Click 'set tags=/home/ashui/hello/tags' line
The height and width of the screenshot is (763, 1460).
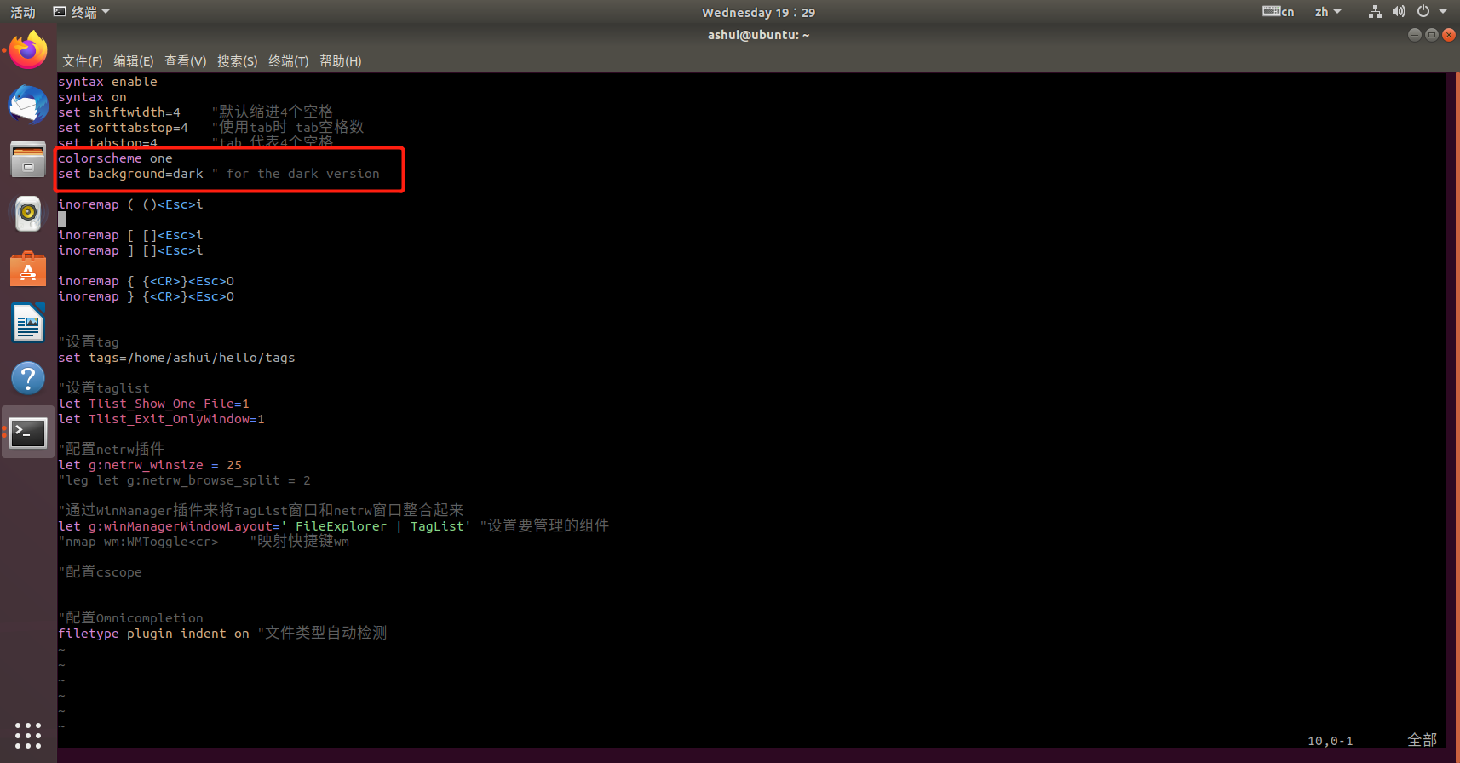(x=176, y=358)
